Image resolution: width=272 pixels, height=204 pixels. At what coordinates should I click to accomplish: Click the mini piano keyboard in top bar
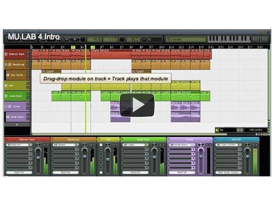click(x=229, y=39)
